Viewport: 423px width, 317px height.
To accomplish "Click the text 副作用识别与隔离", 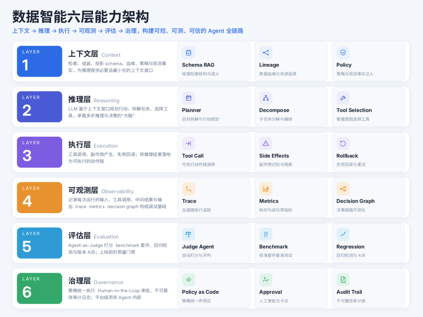I will [x=275, y=165].
